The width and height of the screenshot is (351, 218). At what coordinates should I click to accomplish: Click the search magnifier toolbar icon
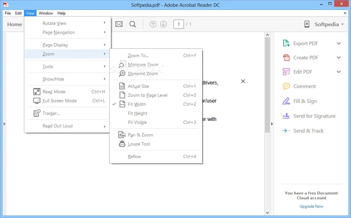[x=133, y=24]
